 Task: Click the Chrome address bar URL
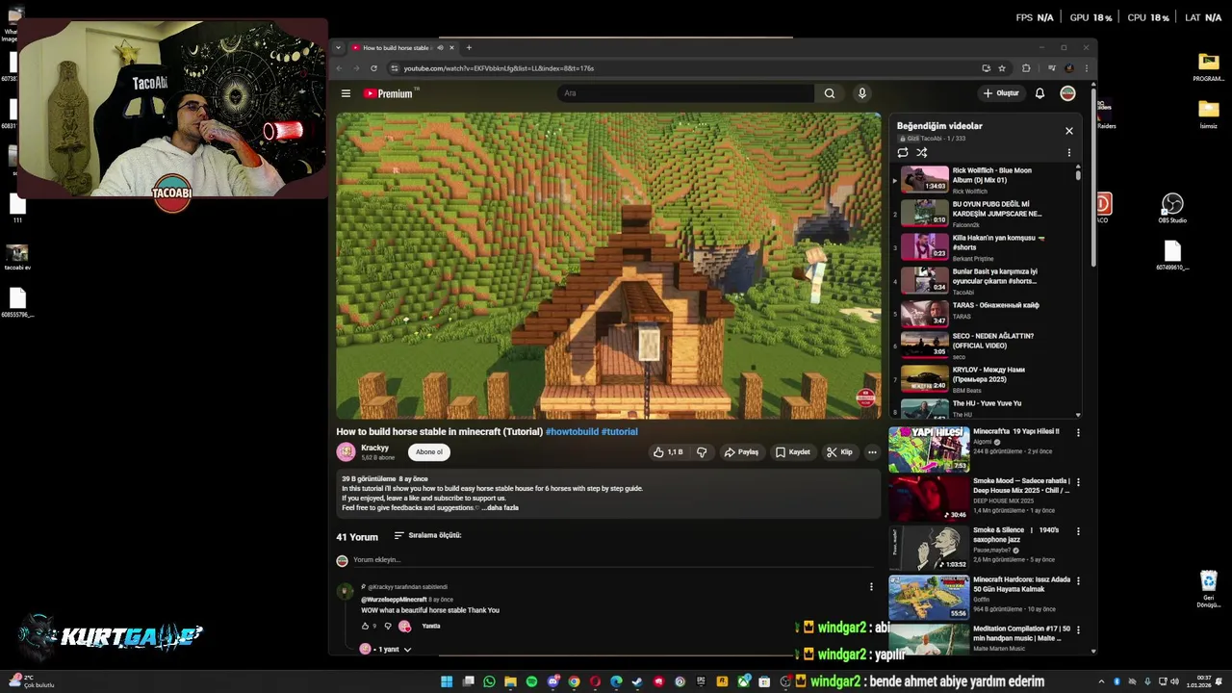tap(499, 68)
